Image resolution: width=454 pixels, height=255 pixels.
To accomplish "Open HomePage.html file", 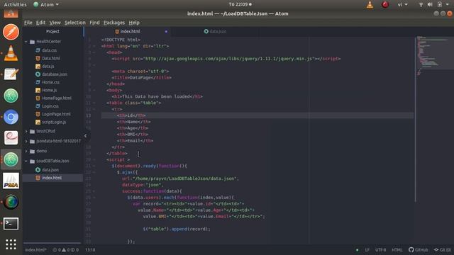I will pos(57,98).
